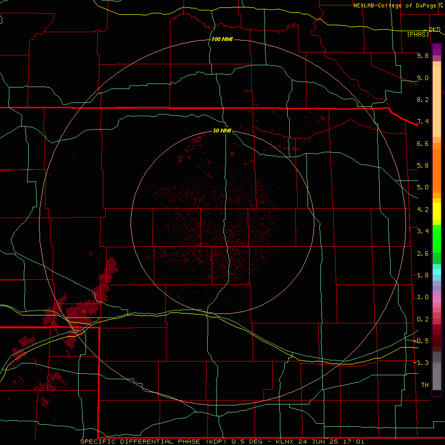This screenshot has height=445, width=445.
Task: Click the 5.8 value on color scale
Action: pos(423,166)
